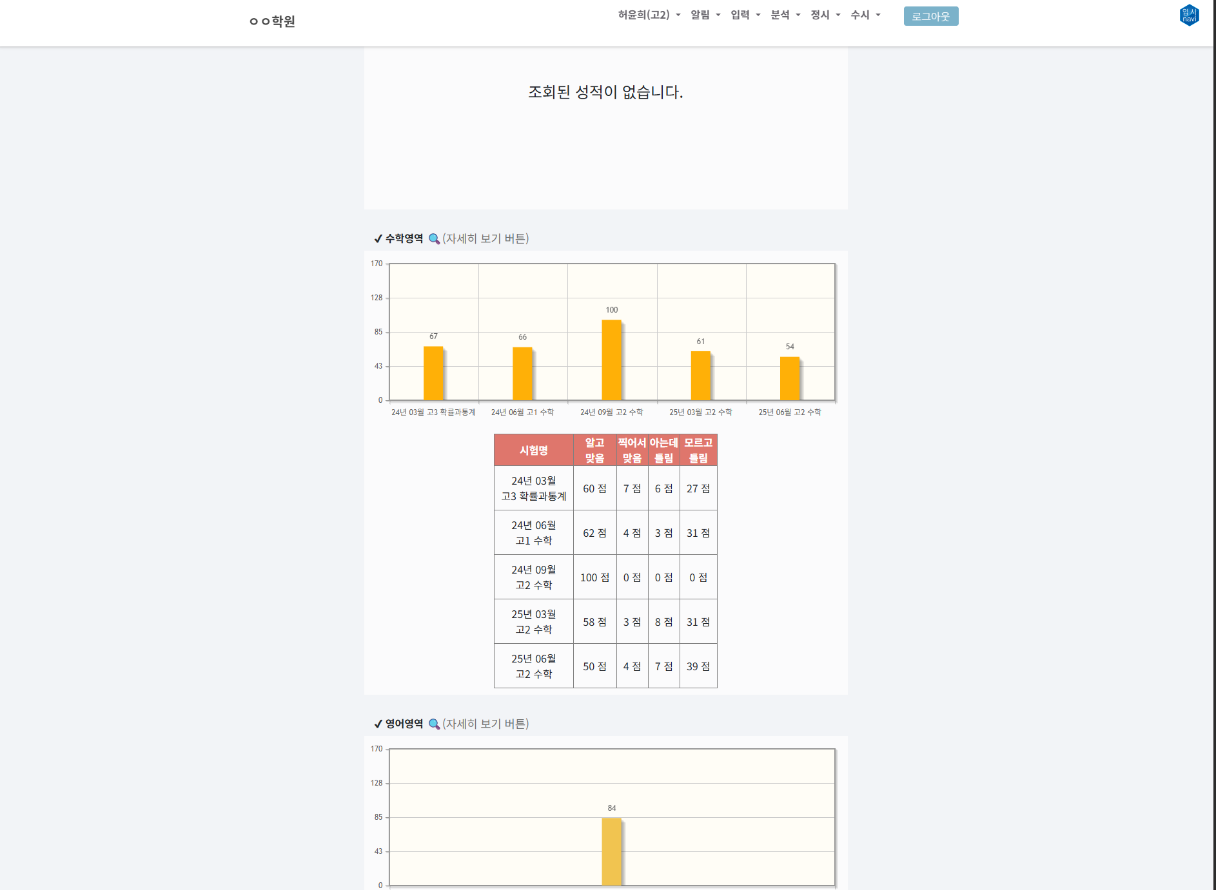Click the magnifier icon next to 영어영역
The image size is (1216, 890).
434,724
